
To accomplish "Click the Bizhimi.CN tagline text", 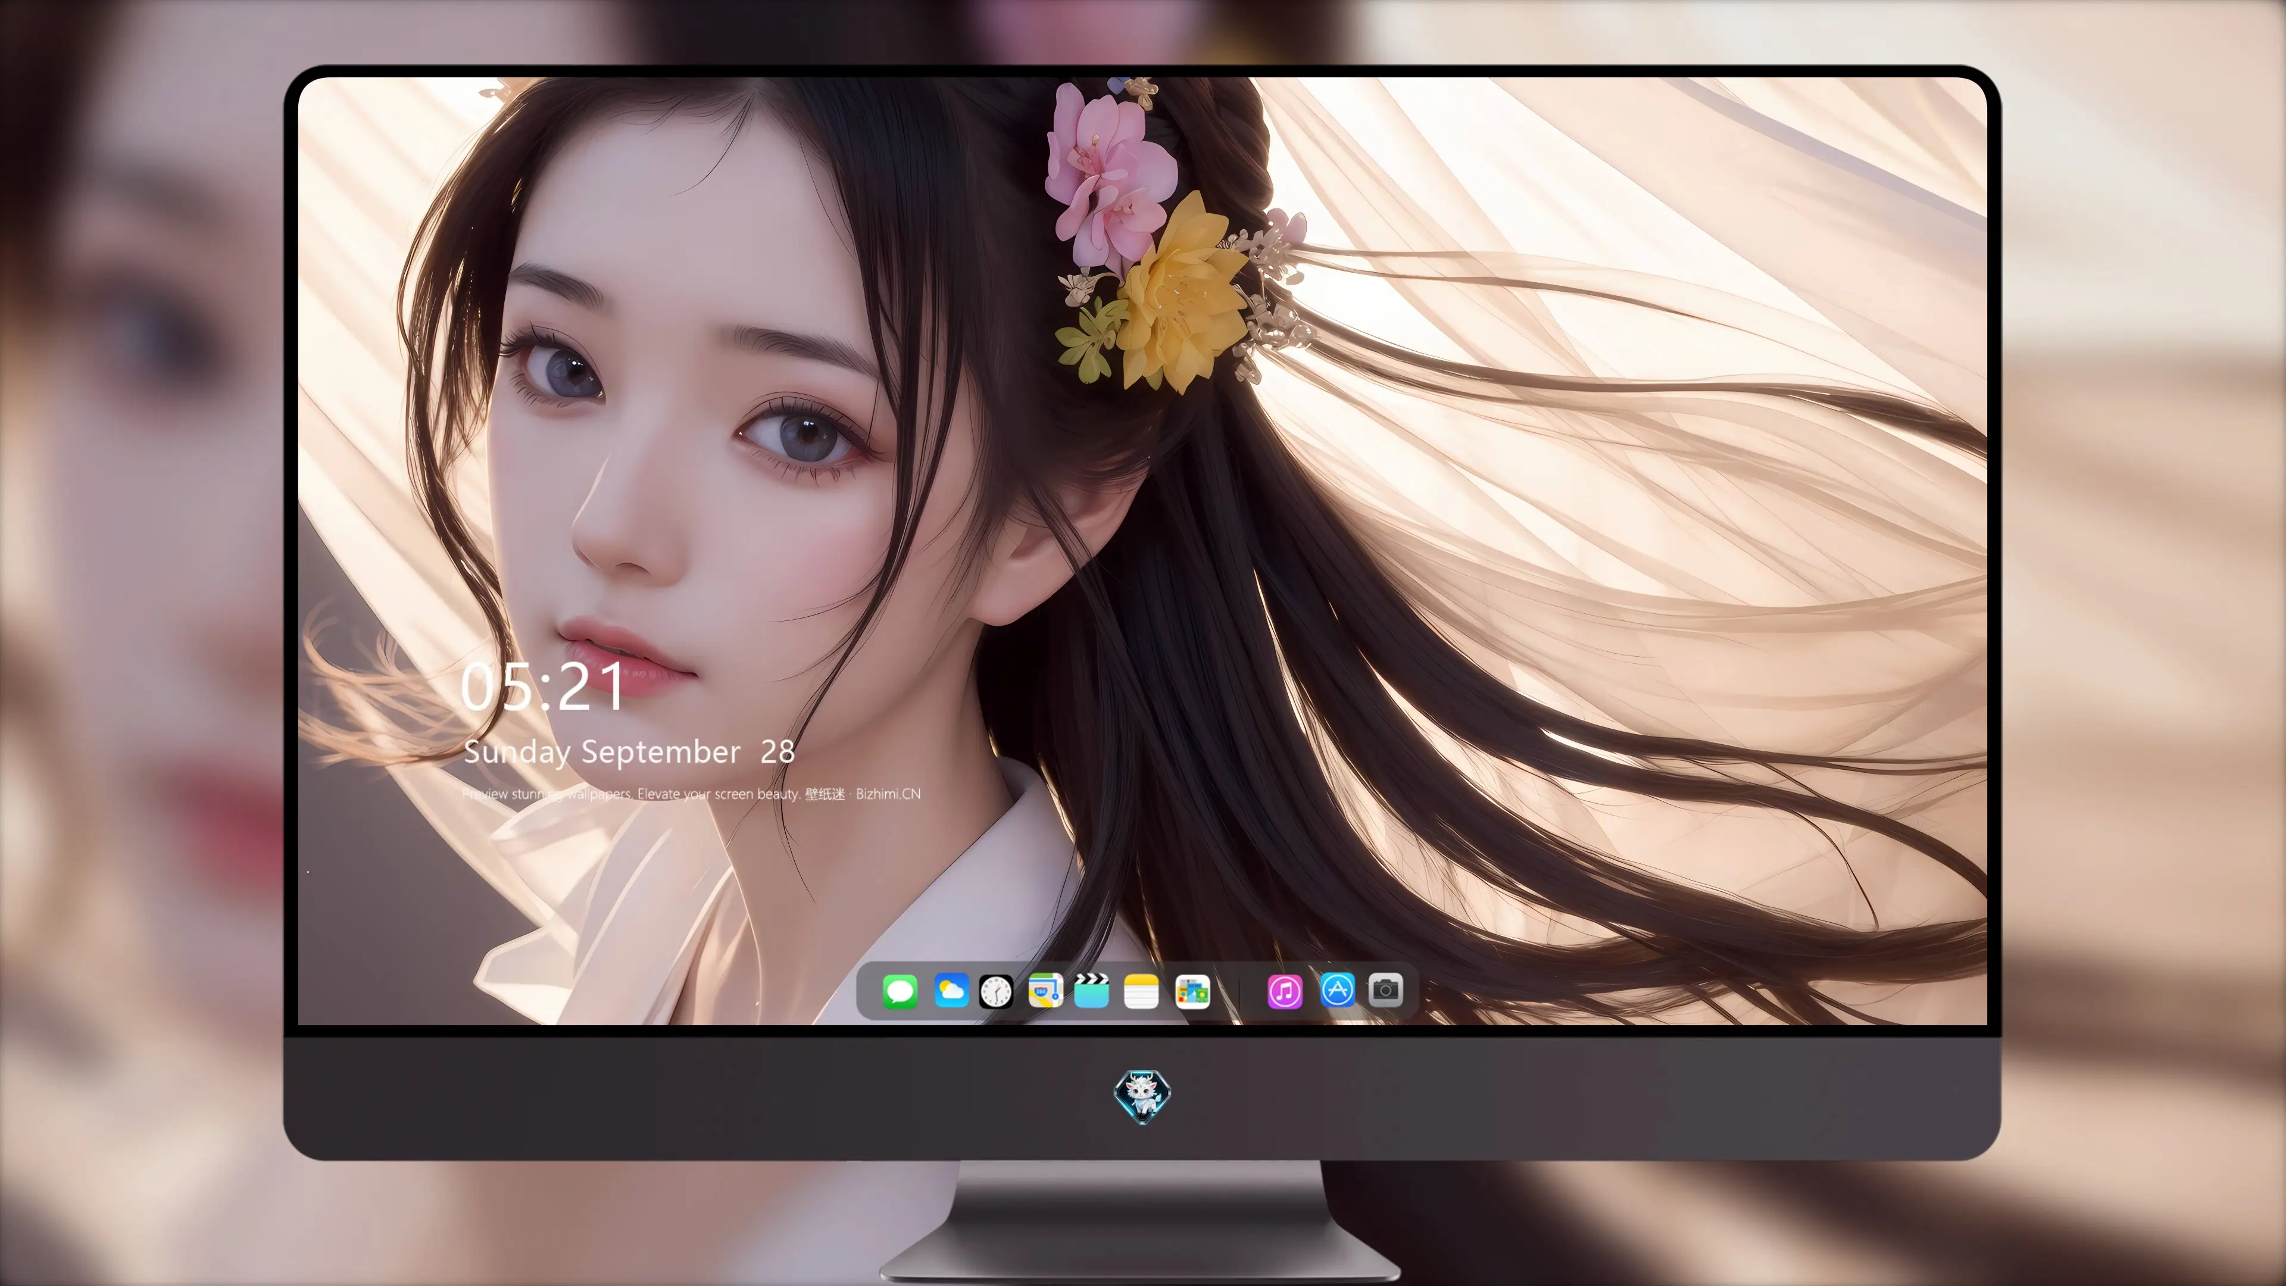I will (x=691, y=794).
